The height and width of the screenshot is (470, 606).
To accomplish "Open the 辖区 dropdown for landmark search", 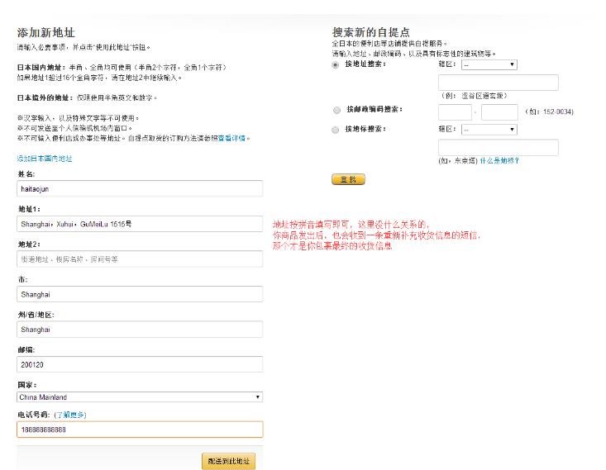I will pyautogui.click(x=489, y=130).
